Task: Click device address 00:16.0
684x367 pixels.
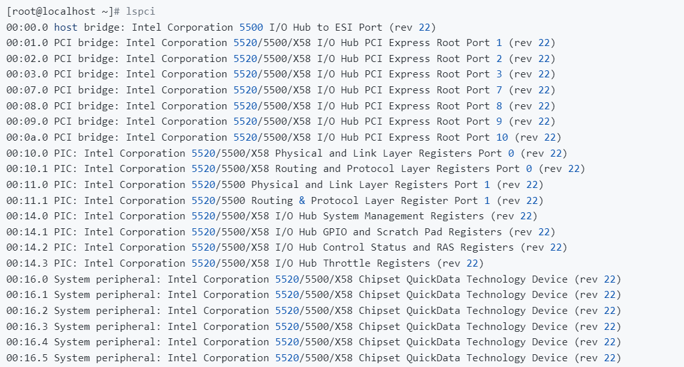Action: pos(27,279)
